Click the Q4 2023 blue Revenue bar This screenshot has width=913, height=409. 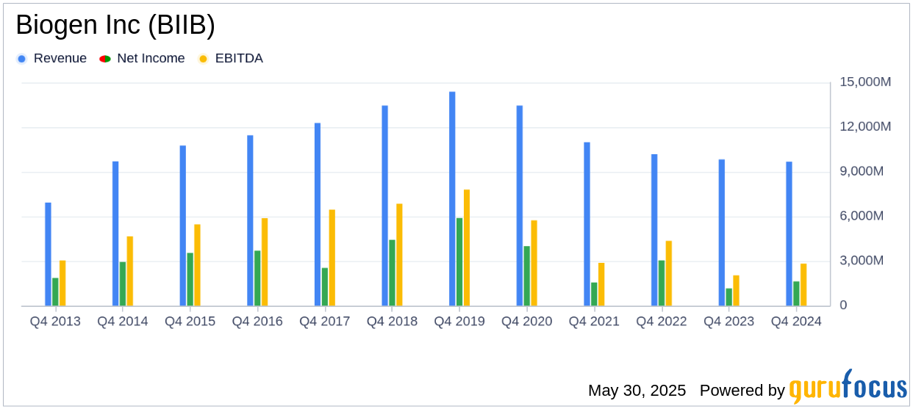(x=722, y=233)
